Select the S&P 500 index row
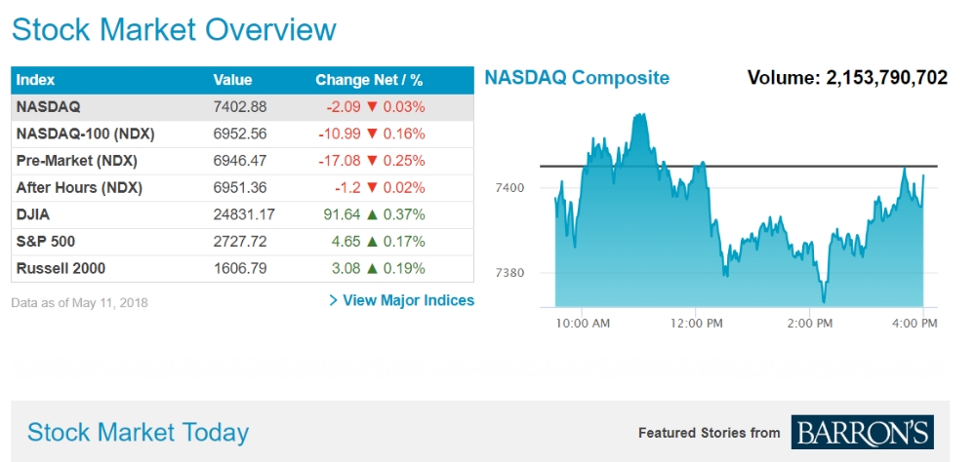976x462 pixels. tap(242, 241)
